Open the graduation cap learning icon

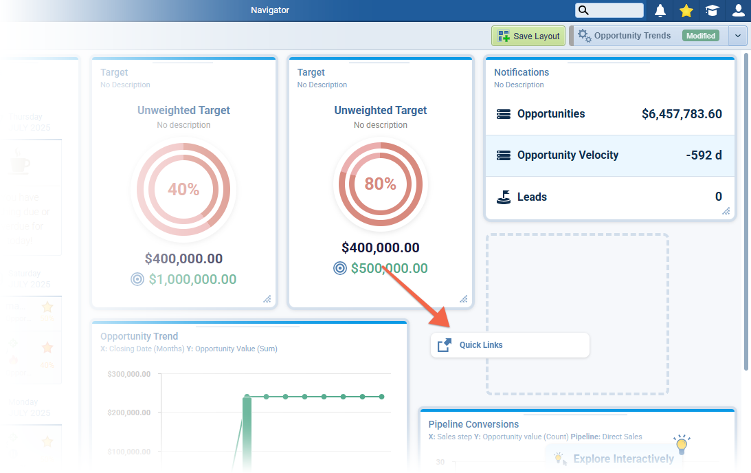coord(712,10)
